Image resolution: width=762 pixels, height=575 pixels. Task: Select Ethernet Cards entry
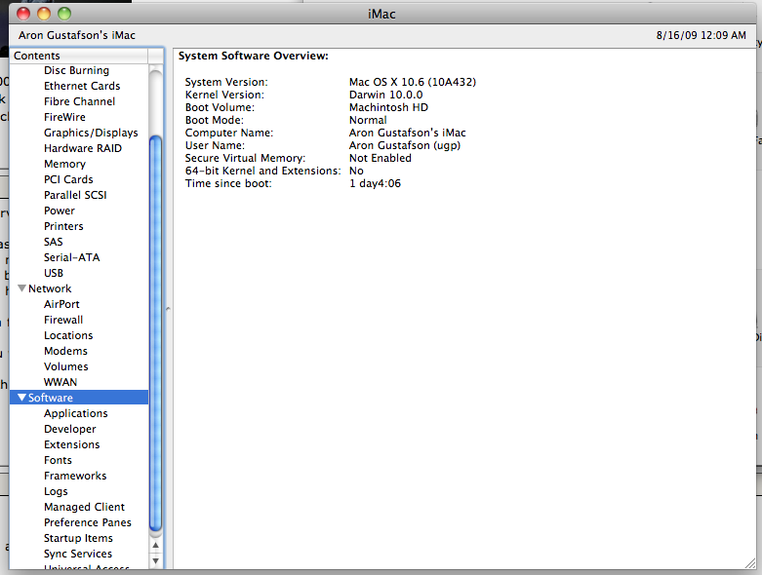click(x=82, y=86)
